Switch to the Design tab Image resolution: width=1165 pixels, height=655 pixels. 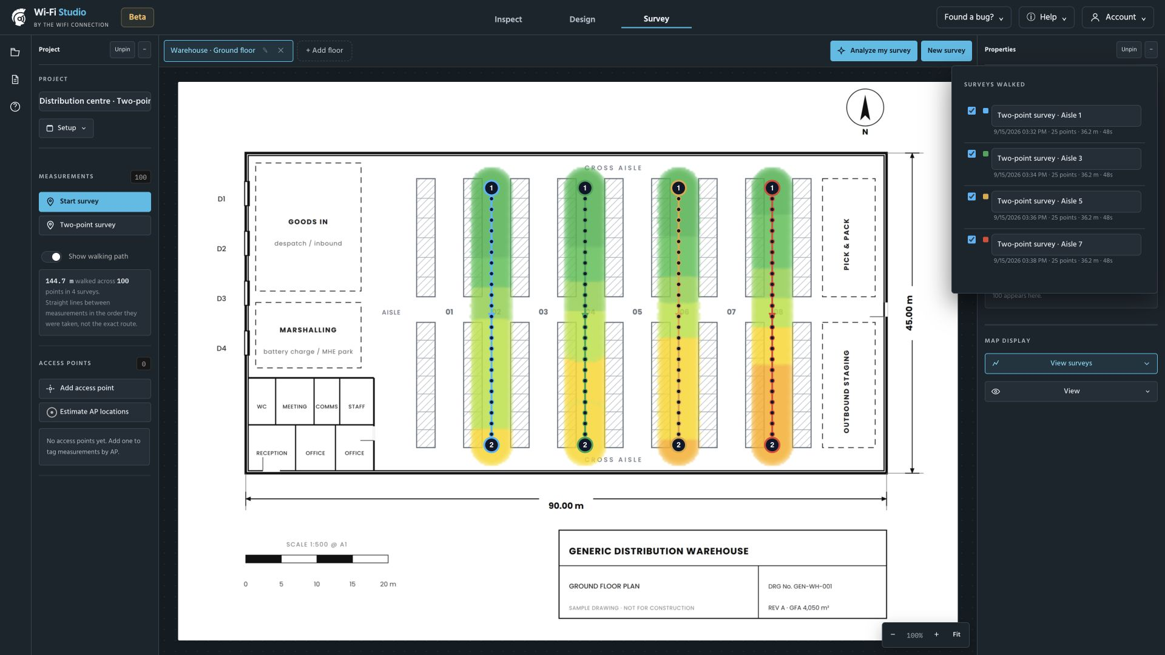pos(582,19)
